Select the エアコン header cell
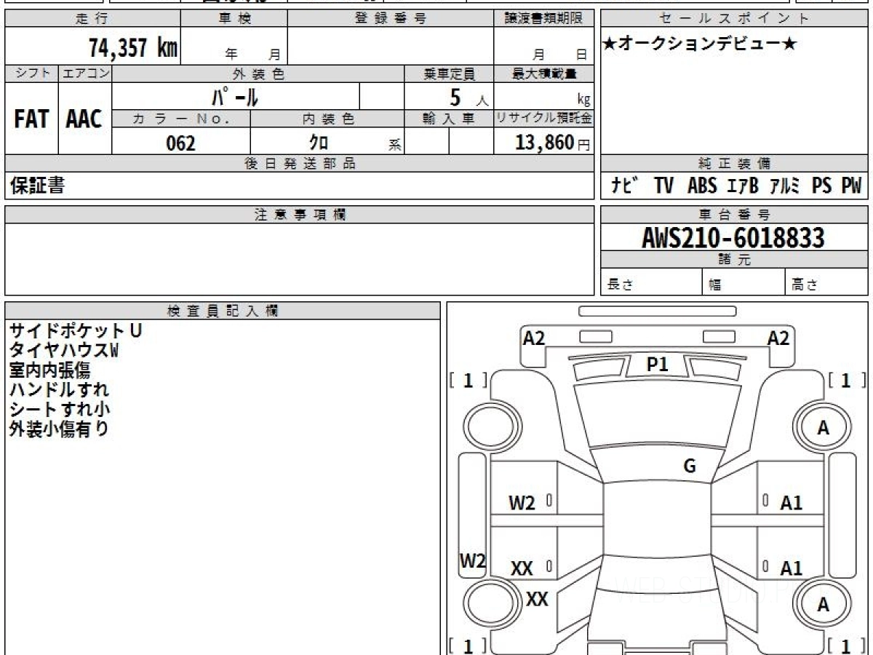The height and width of the screenshot is (655, 873). point(85,73)
